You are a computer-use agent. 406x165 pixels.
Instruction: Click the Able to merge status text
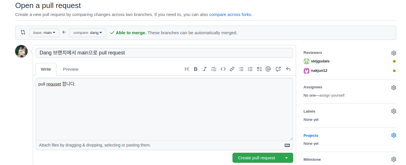point(131,32)
